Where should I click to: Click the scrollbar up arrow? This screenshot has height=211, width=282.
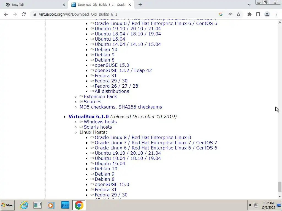[280, 22]
